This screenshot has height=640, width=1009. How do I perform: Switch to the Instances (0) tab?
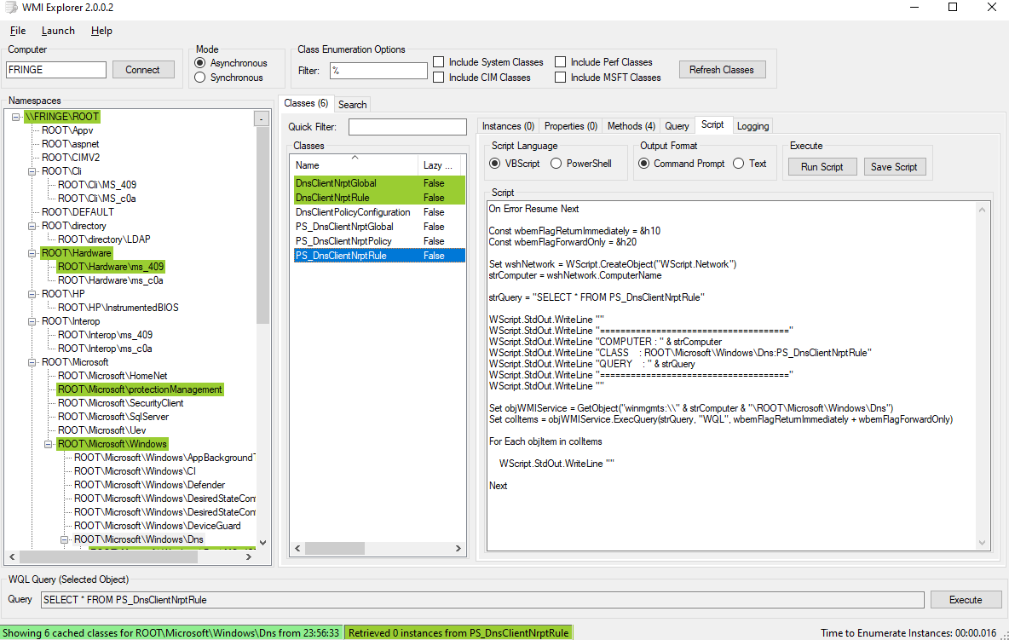pyautogui.click(x=509, y=126)
